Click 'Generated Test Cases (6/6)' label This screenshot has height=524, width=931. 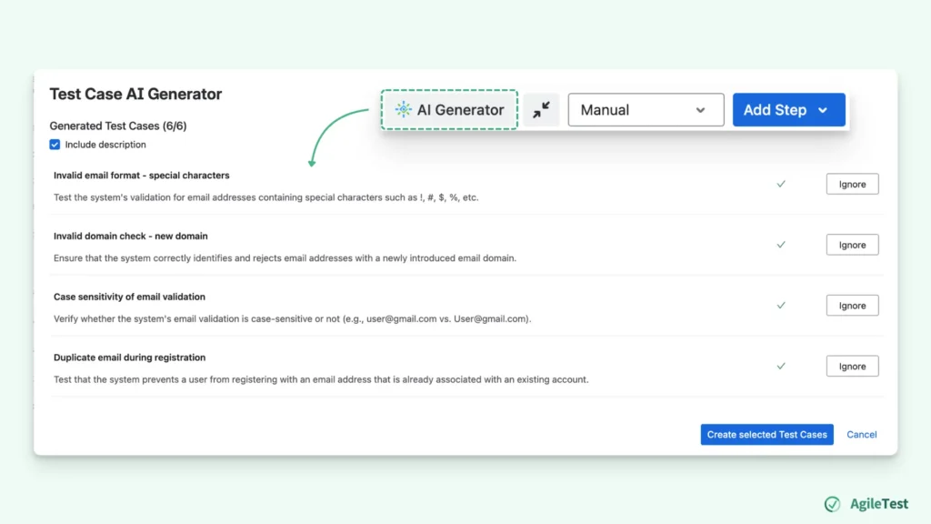click(118, 126)
